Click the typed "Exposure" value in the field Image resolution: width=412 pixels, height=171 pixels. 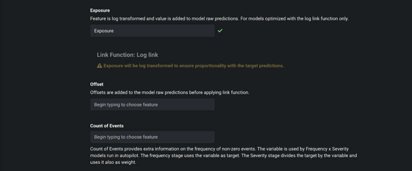(x=104, y=31)
